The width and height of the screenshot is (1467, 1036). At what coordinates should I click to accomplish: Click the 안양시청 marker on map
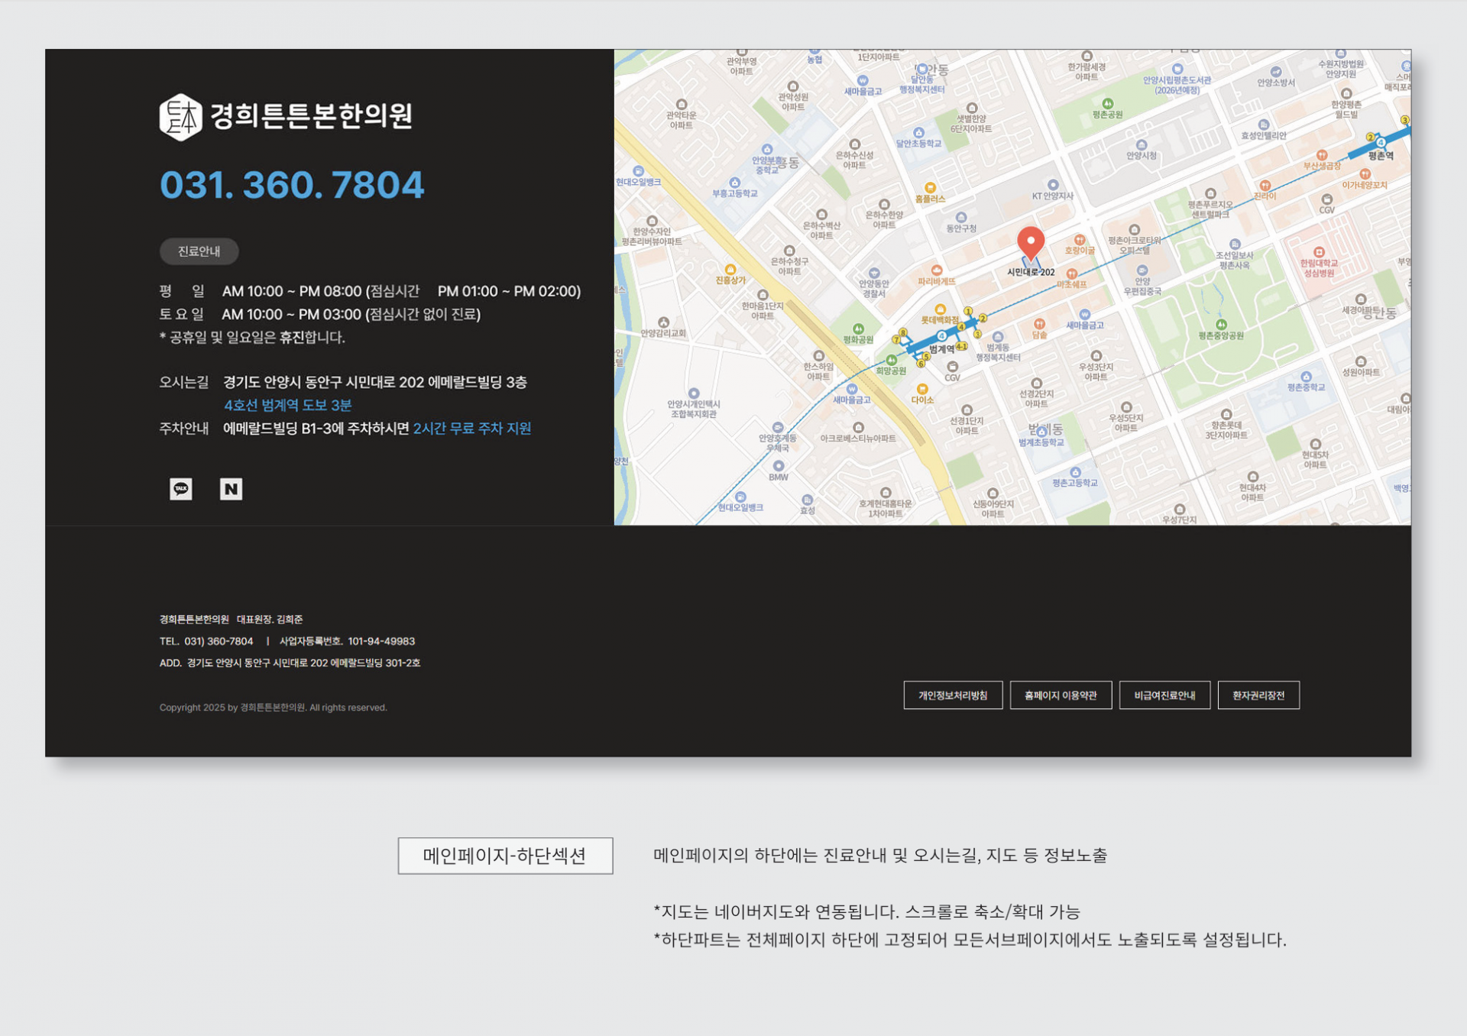[x=1142, y=145]
